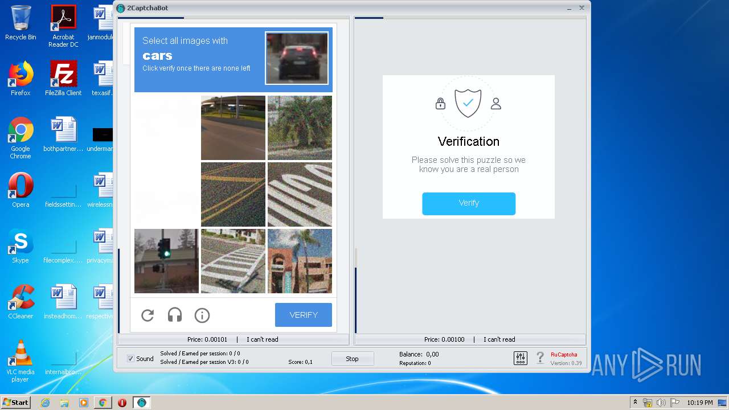
Task: Click the 2CaptchaBot taskbar button
Action: pyautogui.click(x=141, y=403)
